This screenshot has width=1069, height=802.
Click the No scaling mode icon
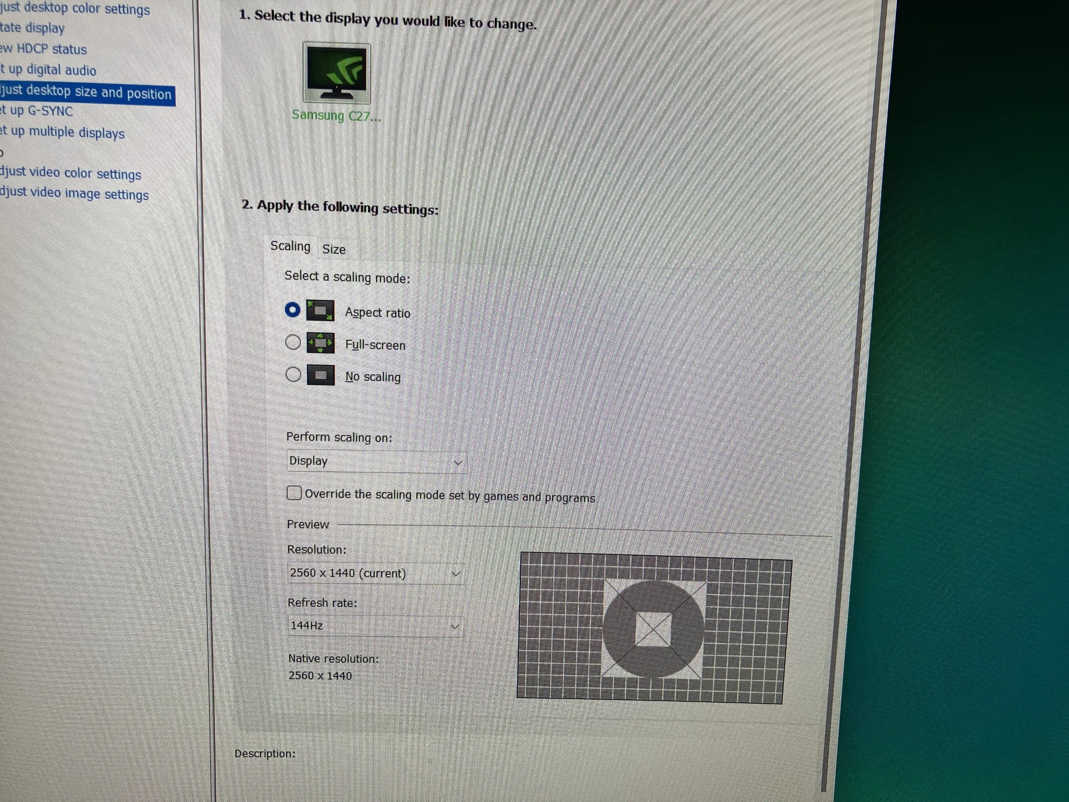pyautogui.click(x=320, y=375)
